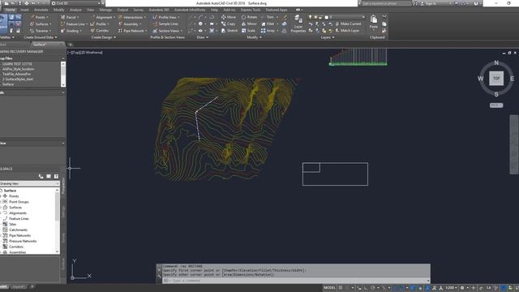Switch to the Annotate ribbon tab

click(x=41, y=10)
